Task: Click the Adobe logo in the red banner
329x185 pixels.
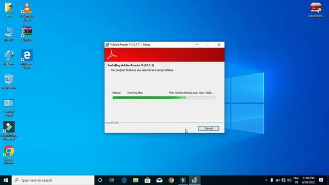Action: pyautogui.click(x=112, y=55)
